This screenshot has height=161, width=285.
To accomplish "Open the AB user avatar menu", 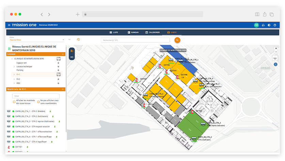I will pyautogui.click(x=256, y=25).
